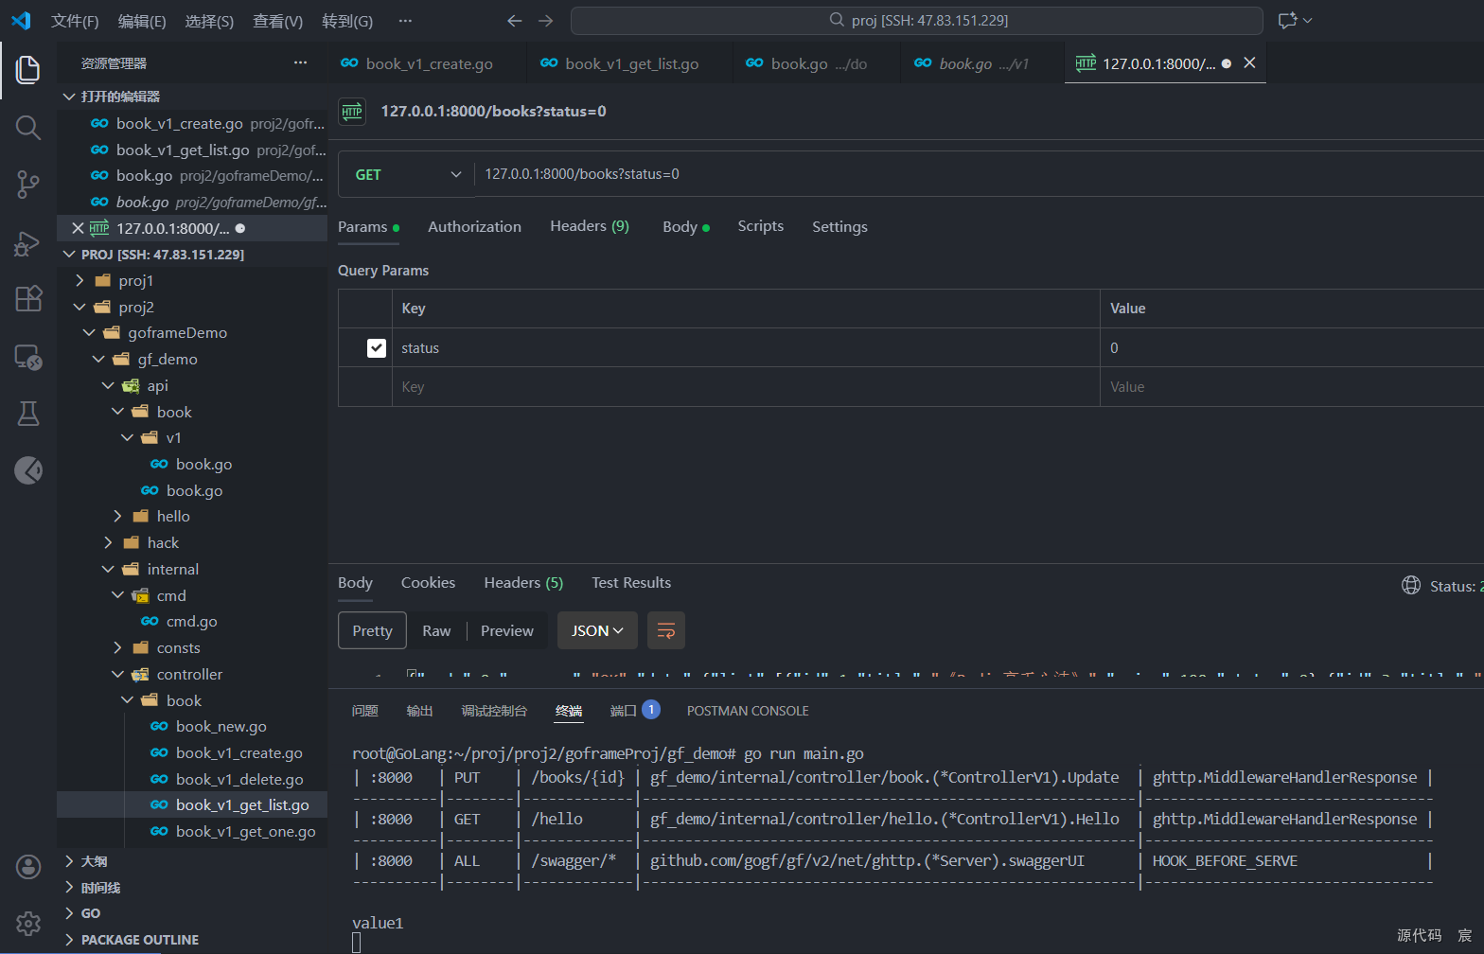
Task: Open the request Authorization tab
Action: 474,226
